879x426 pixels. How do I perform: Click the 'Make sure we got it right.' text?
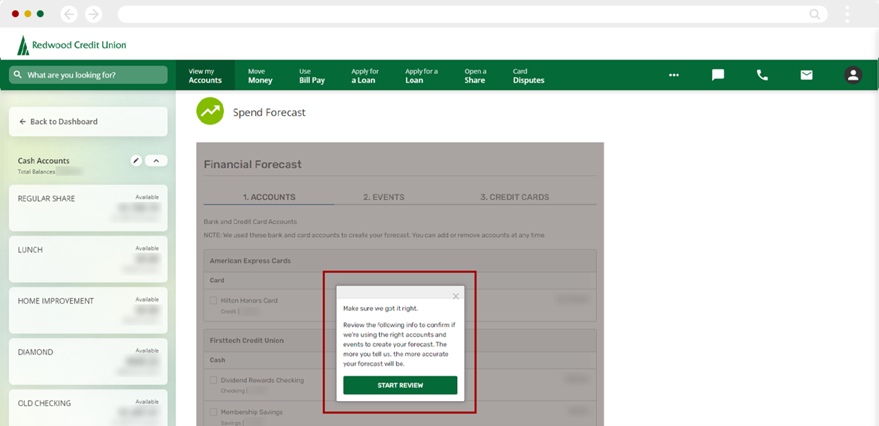[380, 308]
